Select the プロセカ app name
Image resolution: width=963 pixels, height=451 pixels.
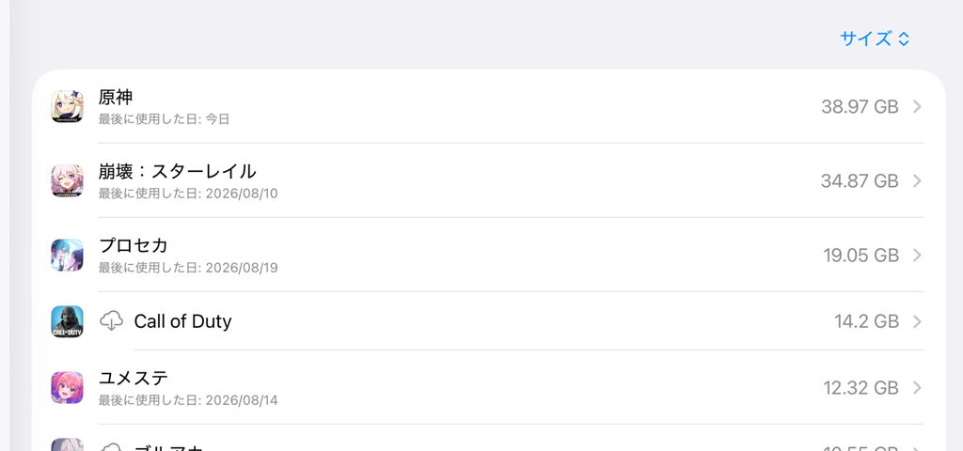[134, 245]
